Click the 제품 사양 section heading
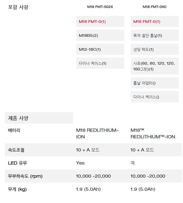Image resolution: width=183 pixels, height=203 pixels. (x=18, y=118)
